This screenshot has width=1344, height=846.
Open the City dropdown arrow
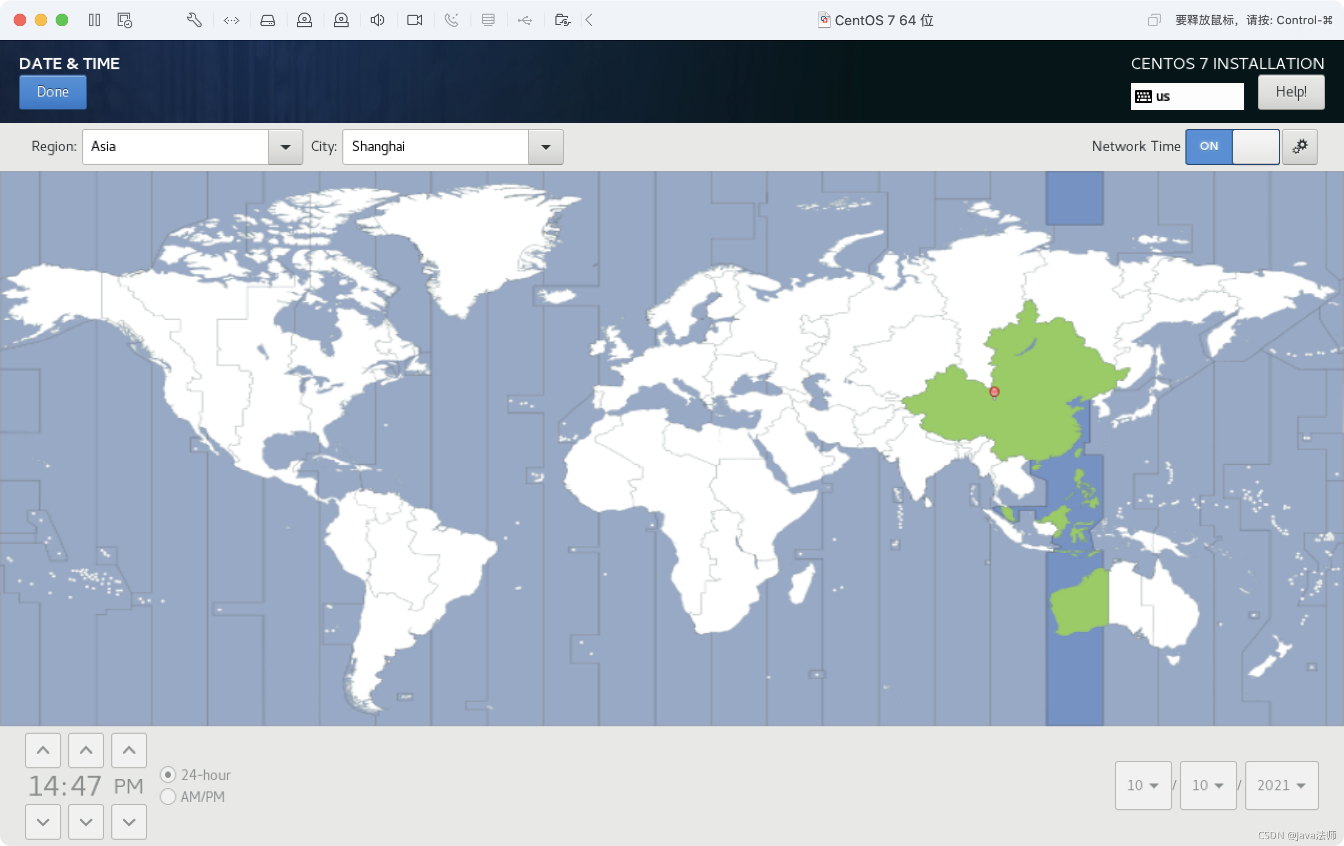click(x=545, y=147)
